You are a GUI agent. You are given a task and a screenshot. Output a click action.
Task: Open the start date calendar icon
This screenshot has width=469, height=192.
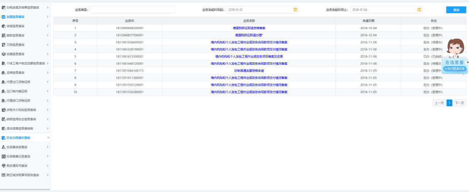(295, 10)
